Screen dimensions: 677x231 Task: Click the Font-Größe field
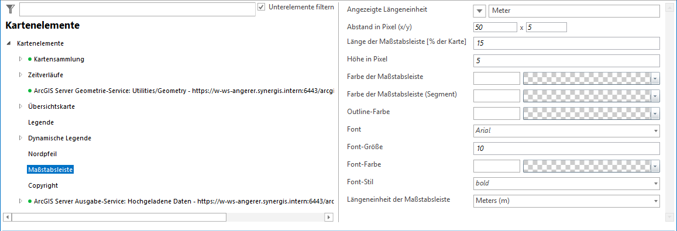pyautogui.click(x=567, y=148)
